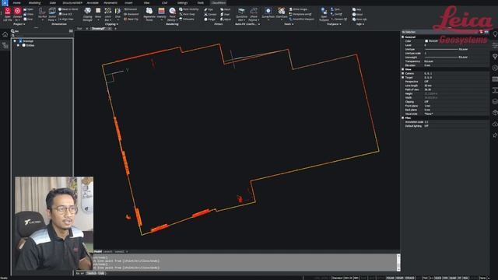Click the 2Point Polyline tool icon
The height and width of the screenshot is (280, 498).
254,12
